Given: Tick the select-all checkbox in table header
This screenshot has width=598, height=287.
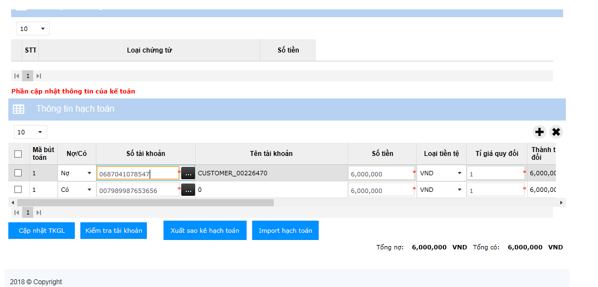Looking at the screenshot, I should click(x=18, y=154).
